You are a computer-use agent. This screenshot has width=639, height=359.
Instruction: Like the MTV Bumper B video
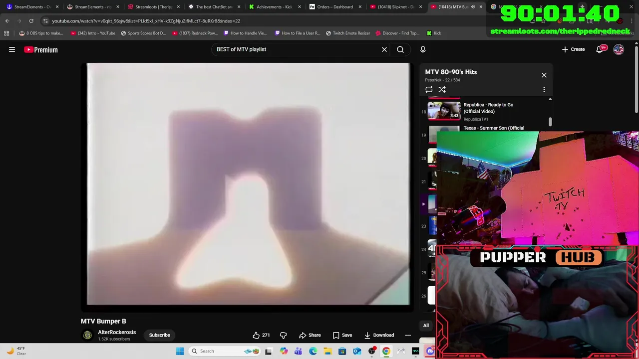click(262, 335)
